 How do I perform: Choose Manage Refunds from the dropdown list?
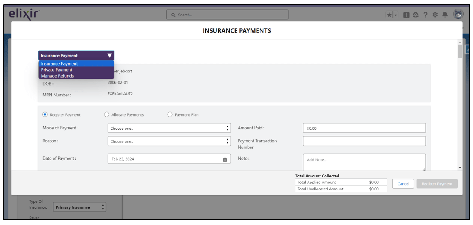tap(57, 76)
